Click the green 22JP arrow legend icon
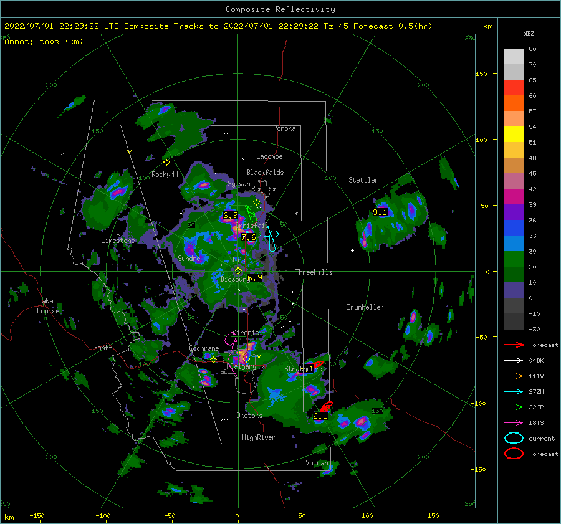This screenshot has height=524, width=561. point(514,407)
